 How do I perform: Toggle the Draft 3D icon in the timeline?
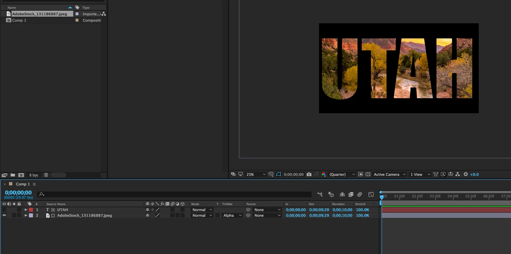[x=331, y=194]
